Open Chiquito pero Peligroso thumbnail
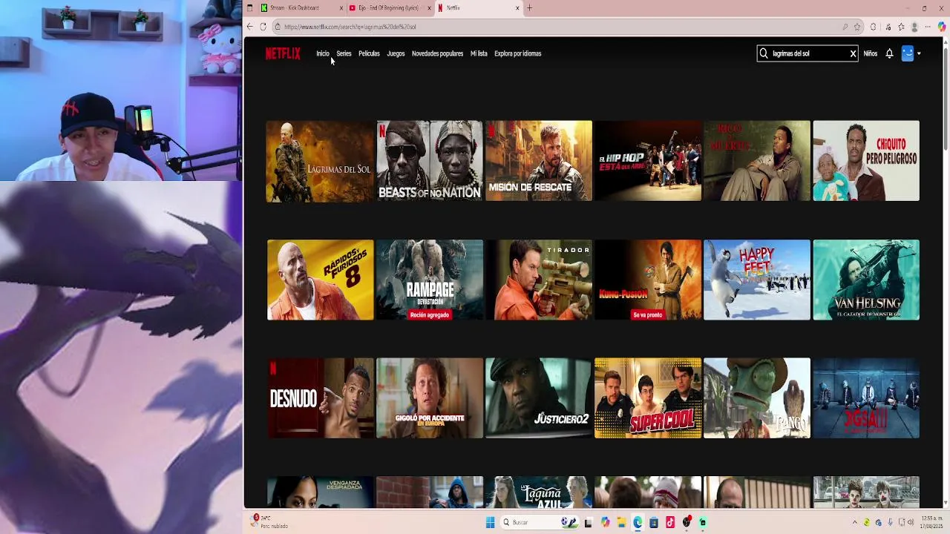950x534 pixels. click(x=866, y=161)
